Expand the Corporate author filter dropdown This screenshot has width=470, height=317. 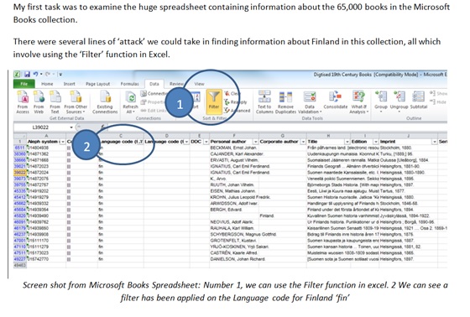click(303, 142)
